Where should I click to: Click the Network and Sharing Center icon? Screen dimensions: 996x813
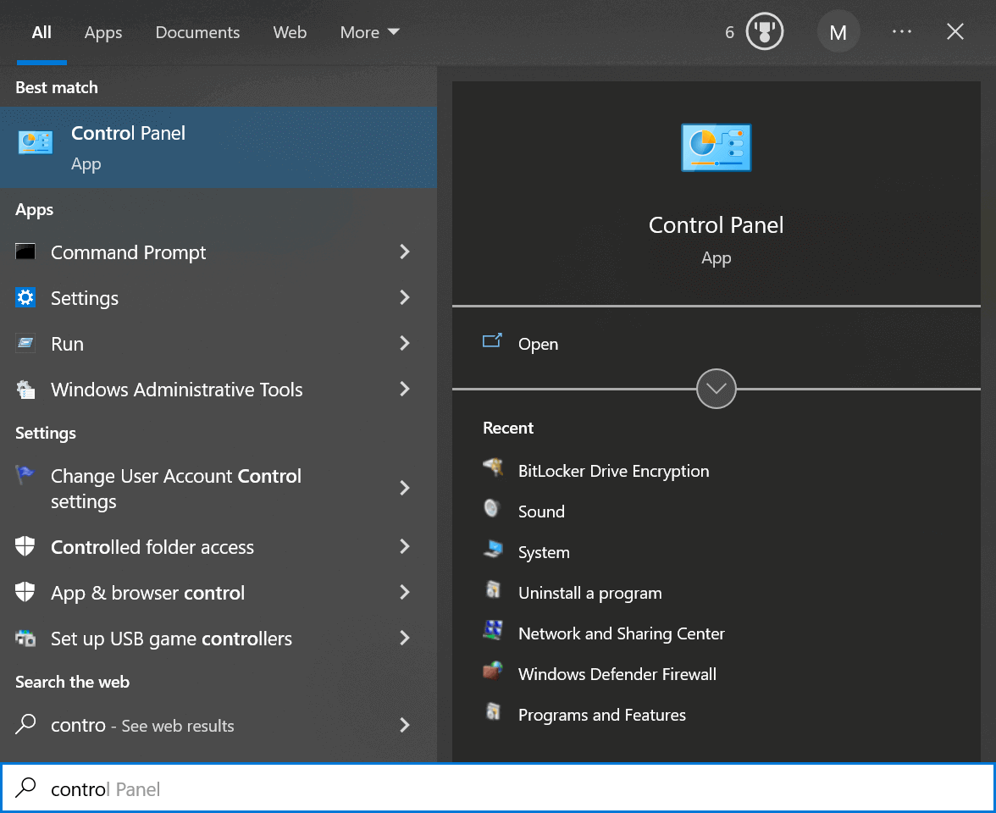point(493,631)
